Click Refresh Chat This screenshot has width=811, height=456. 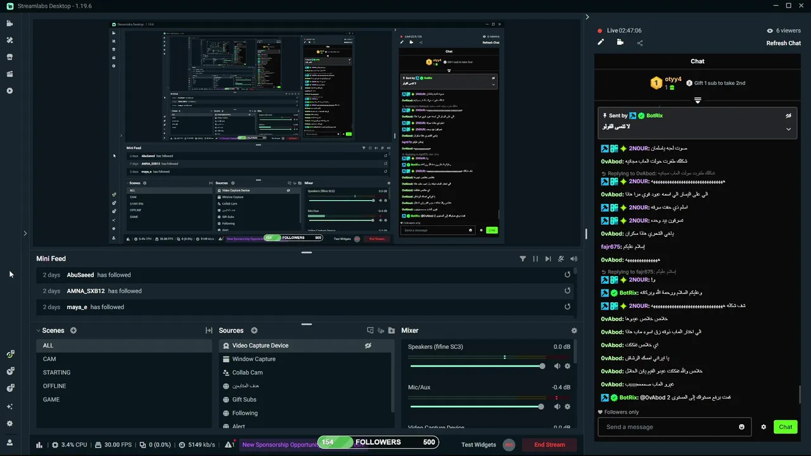pyautogui.click(x=784, y=43)
